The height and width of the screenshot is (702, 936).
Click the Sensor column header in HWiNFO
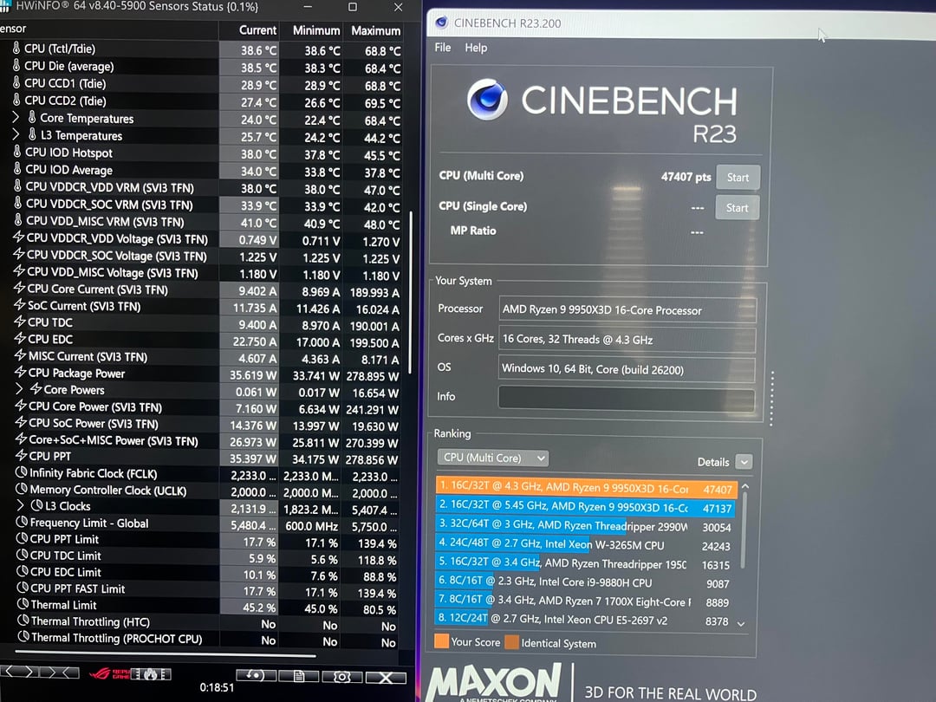(108, 29)
